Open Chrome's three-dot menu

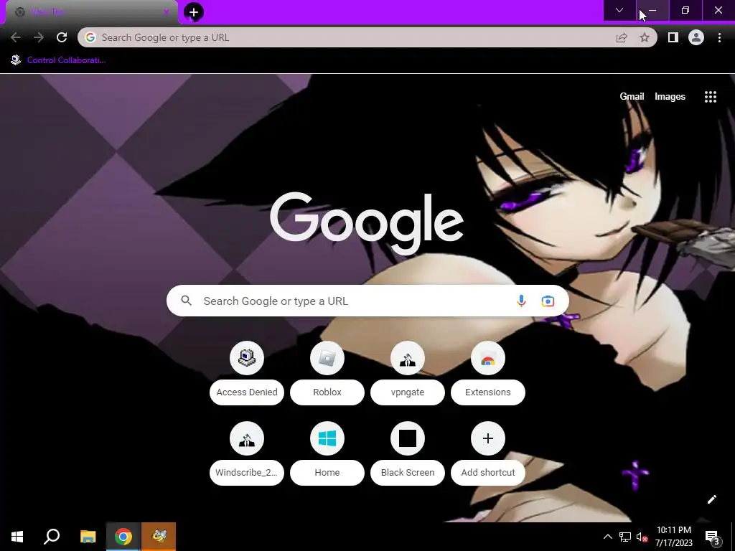[719, 37]
